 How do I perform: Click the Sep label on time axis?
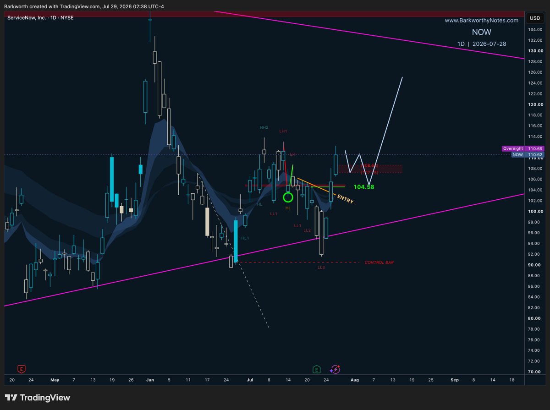click(x=454, y=380)
